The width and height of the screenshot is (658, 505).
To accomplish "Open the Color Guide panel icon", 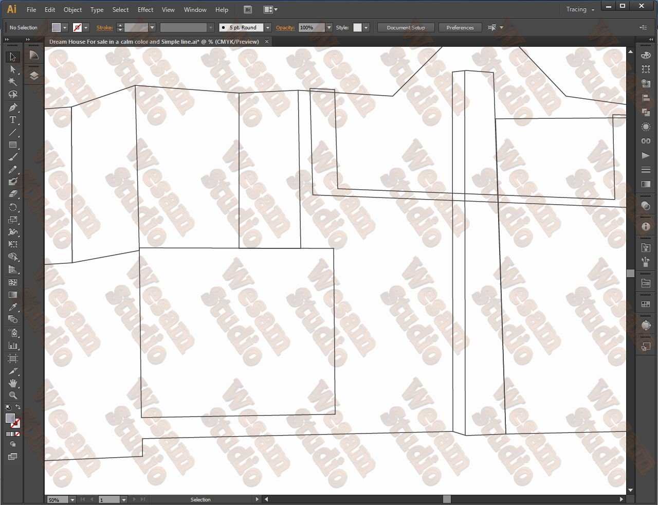I will click(x=34, y=56).
